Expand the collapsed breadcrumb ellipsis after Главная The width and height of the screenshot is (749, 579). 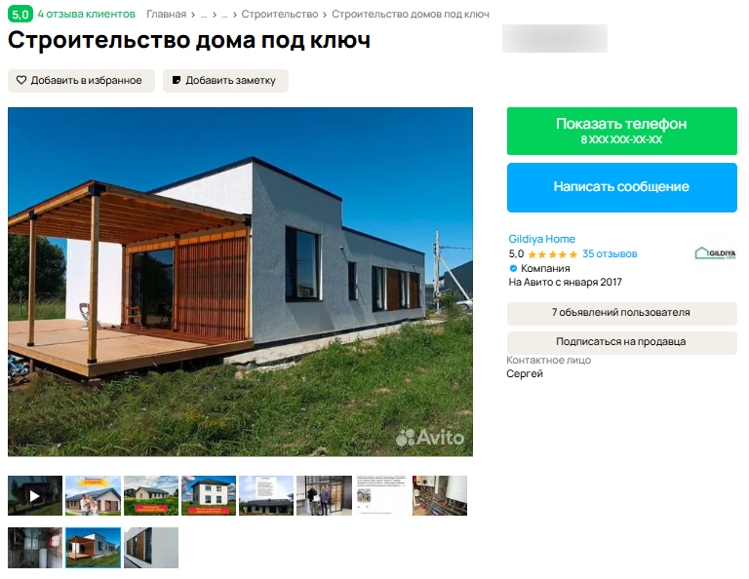(204, 15)
